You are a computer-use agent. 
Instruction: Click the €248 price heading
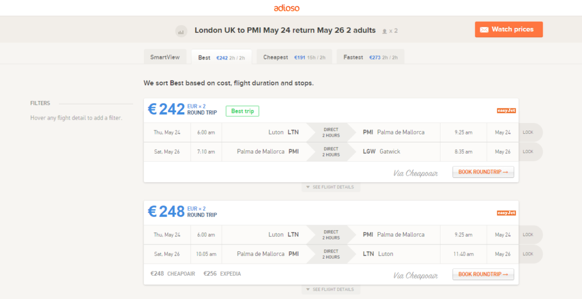coord(167,212)
